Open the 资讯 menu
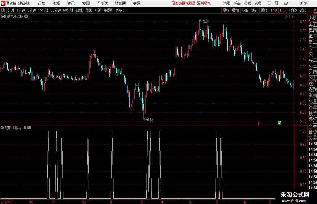This screenshot has width=317, height=204. point(71,3)
